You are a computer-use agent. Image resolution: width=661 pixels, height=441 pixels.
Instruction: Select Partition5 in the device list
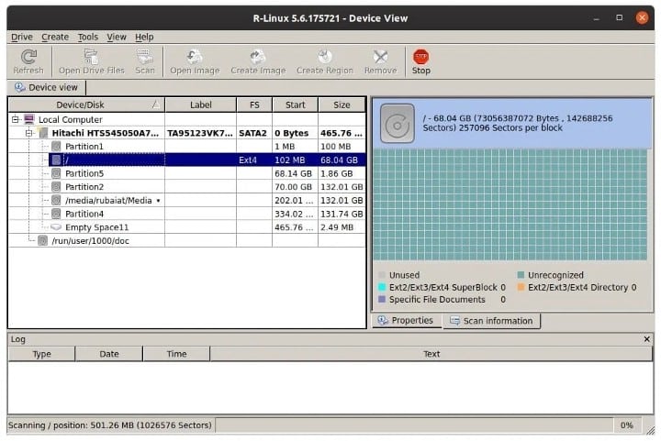coord(84,173)
